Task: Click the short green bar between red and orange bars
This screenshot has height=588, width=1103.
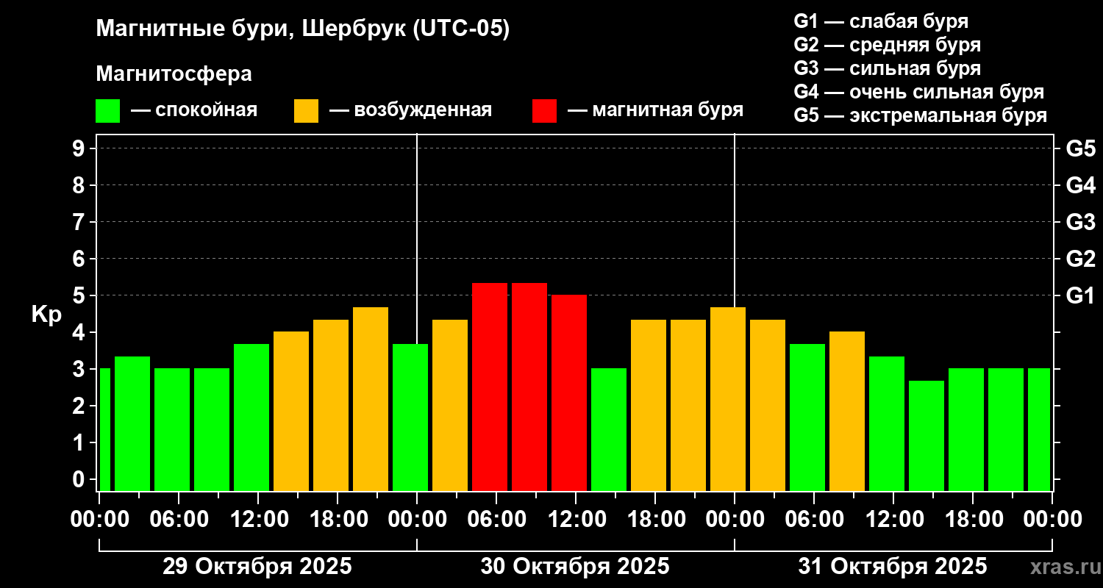Action: coord(609,430)
